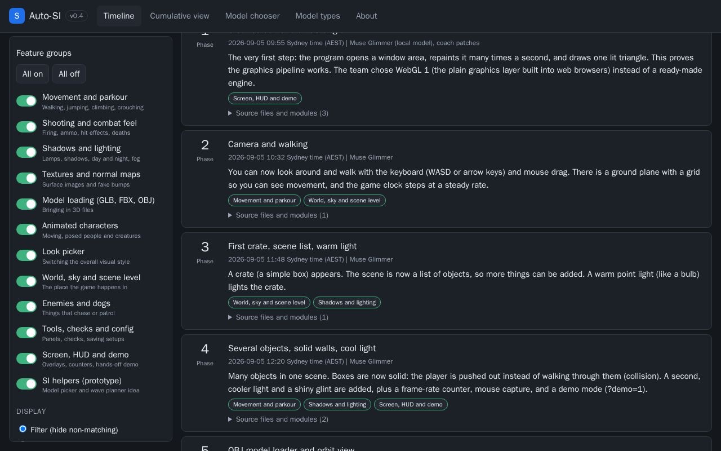Toggle Shooting and combat feel switch
Viewport: 721px width, 451px height.
pyautogui.click(x=26, y=127)
